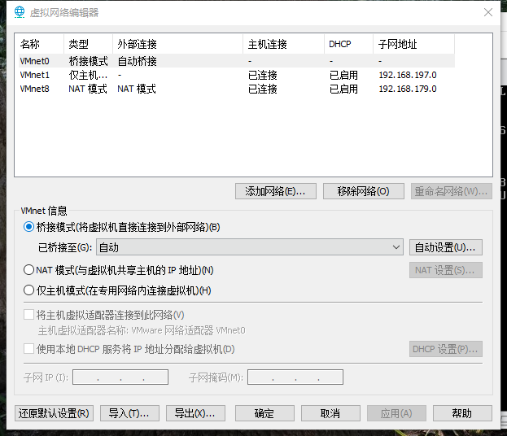Click the Virtual Network Editor globe icon

coord(20,12)
